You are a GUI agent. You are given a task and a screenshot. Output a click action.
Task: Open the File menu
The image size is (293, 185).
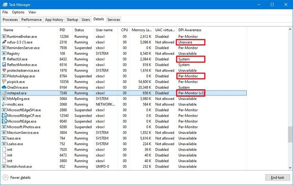tap(5, 12)
